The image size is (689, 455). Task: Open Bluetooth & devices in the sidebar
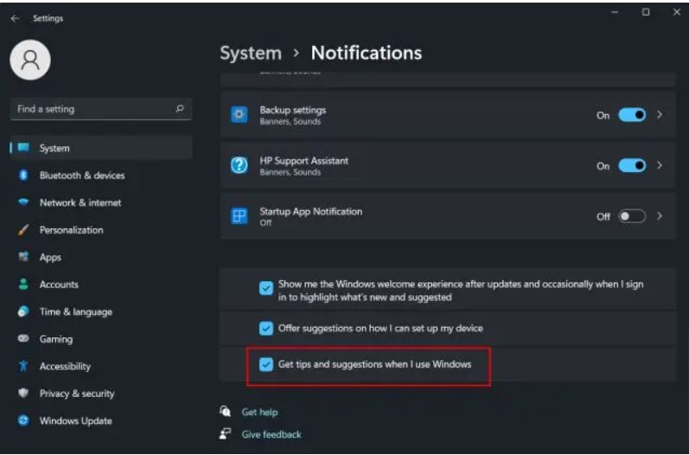point(81,176)
